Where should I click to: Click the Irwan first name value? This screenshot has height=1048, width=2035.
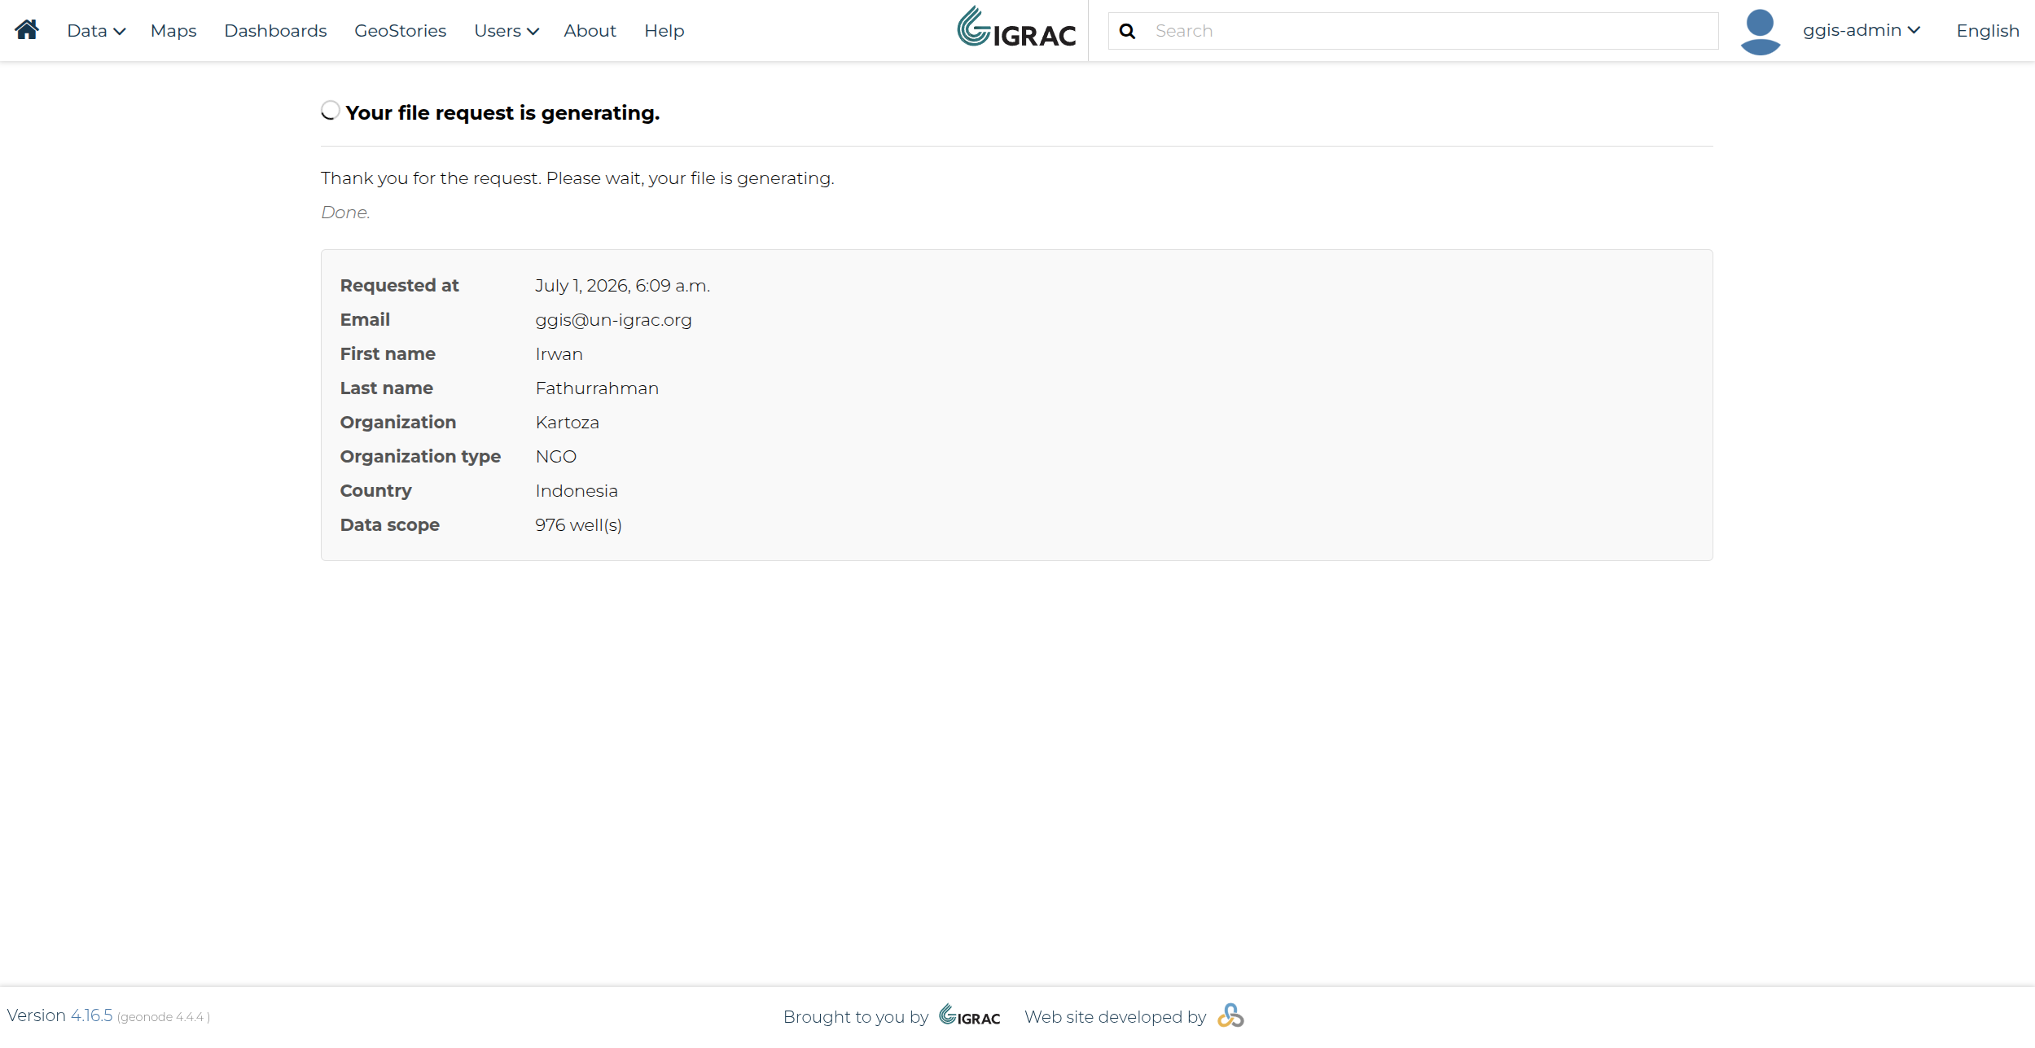coord(559,354)
